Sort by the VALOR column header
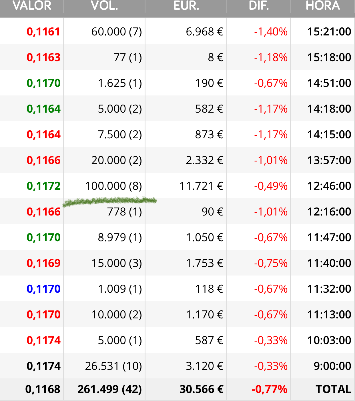The image size is (355, 401). pos(32,6)
